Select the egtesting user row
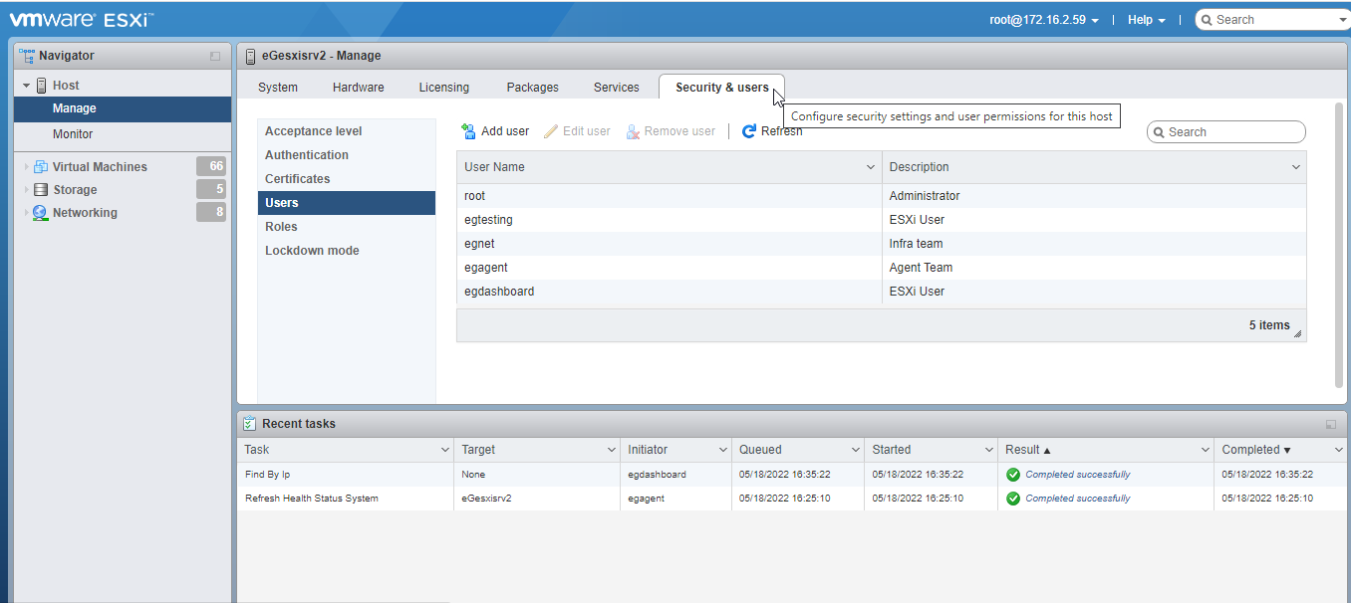Viewport: 1351px width, 603px height. [x=881, y=220]
